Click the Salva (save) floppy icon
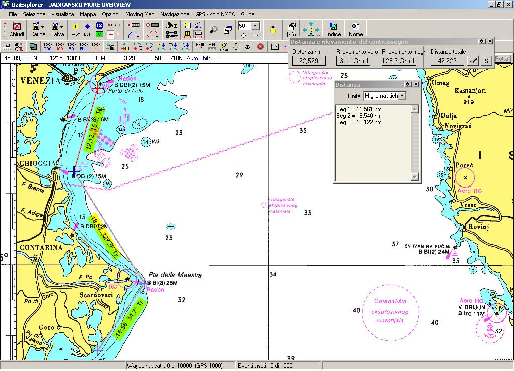This screenshot has width=514, height=372. 55,26
